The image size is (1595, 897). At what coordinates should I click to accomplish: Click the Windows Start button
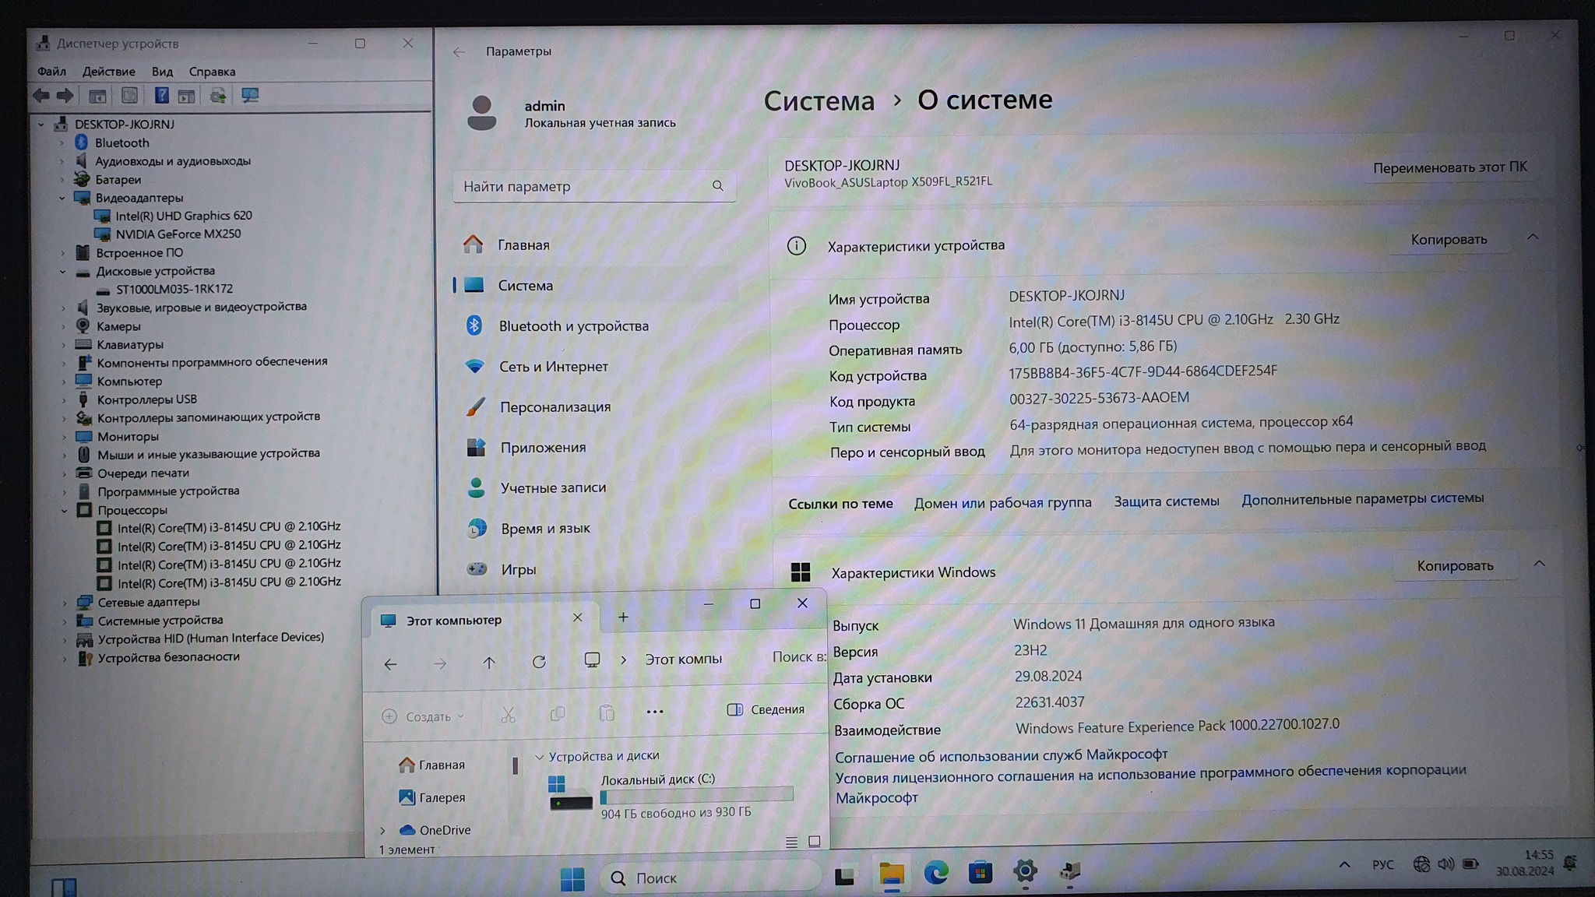(572, 879)
